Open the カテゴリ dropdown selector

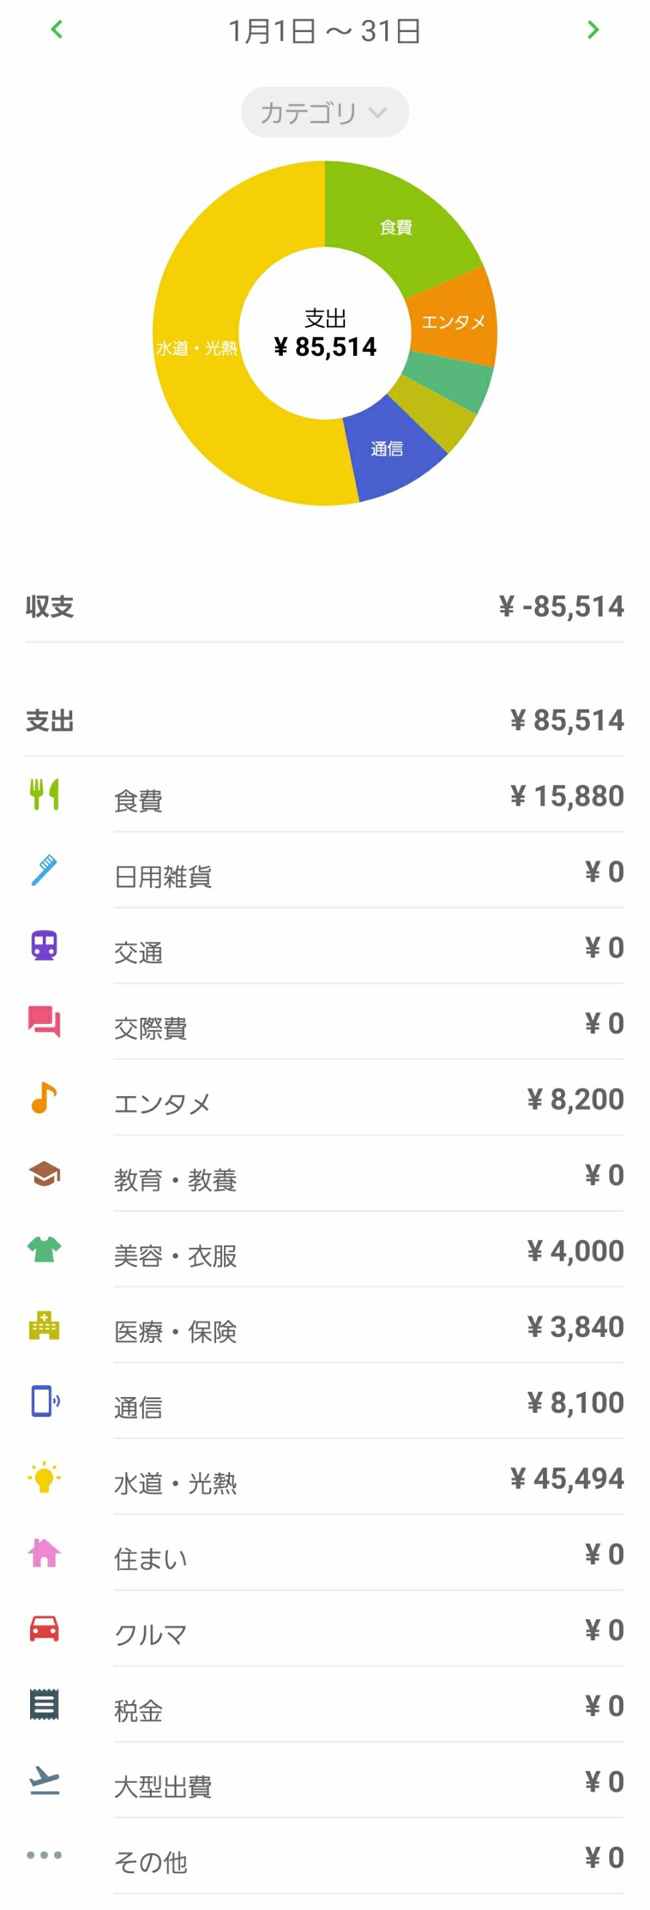(324, 113)
